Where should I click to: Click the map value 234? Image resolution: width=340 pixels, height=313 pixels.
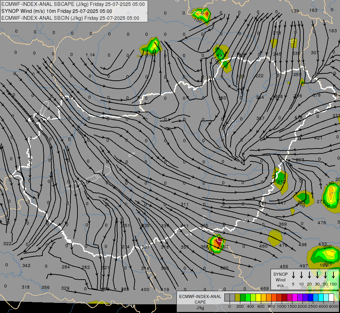tap(126, 247)
